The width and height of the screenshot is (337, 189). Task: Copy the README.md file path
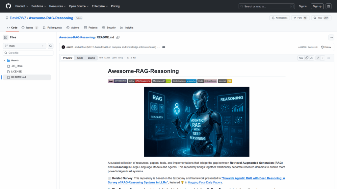(118, 37)
